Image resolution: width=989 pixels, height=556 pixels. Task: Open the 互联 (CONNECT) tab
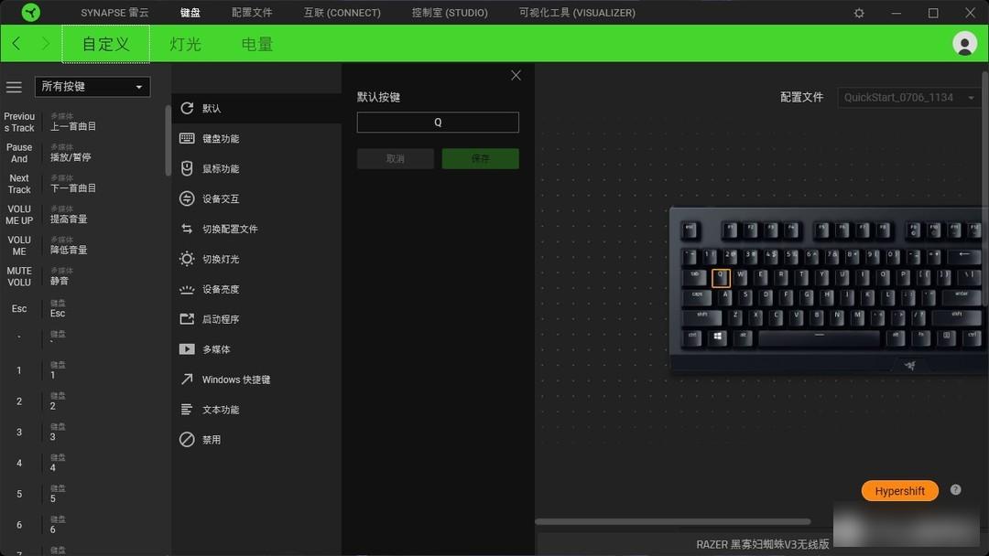tap(342, 13)
